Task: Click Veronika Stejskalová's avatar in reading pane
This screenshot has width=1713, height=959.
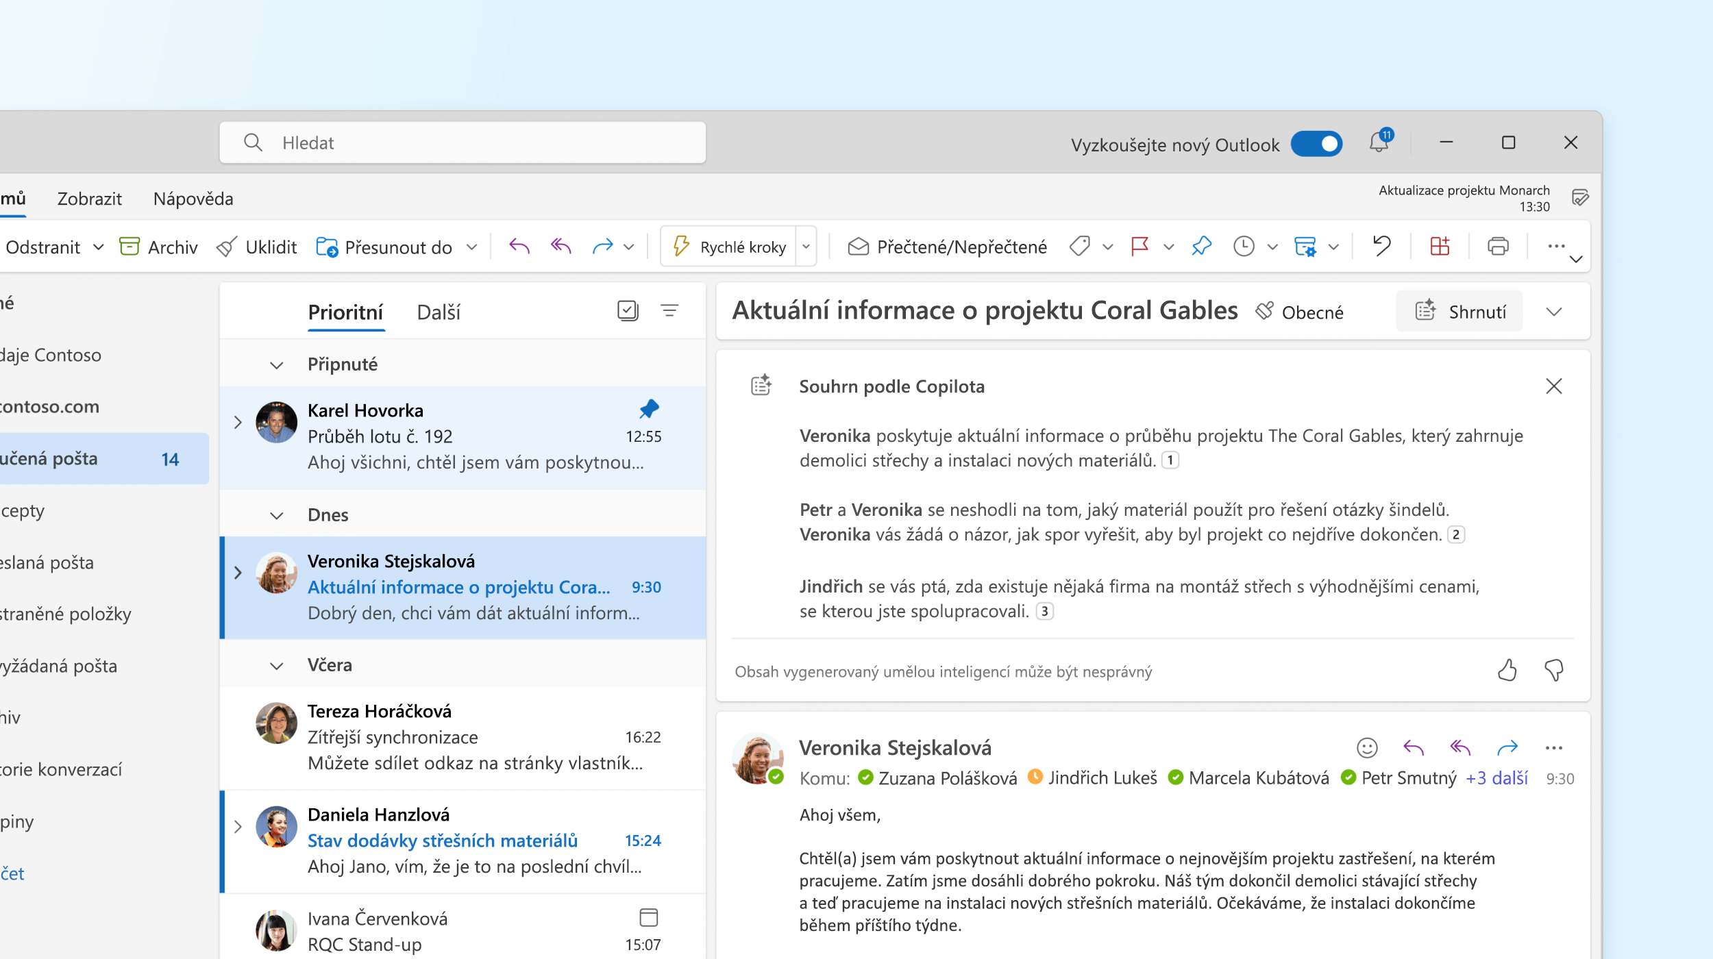Action: click(758, 758)
